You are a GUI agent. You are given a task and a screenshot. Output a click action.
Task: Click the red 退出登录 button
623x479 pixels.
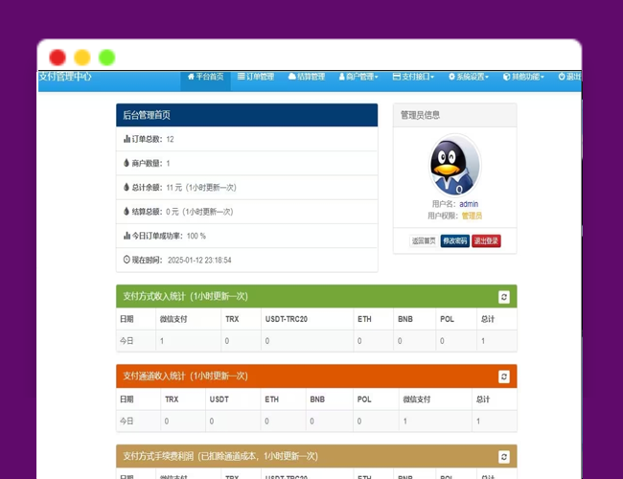point(486,240)
